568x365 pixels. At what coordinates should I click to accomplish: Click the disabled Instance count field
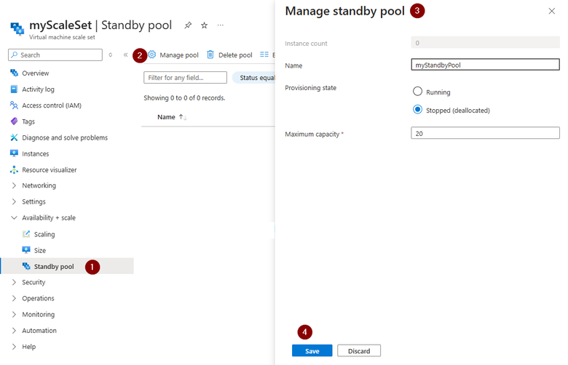[486, 43]
